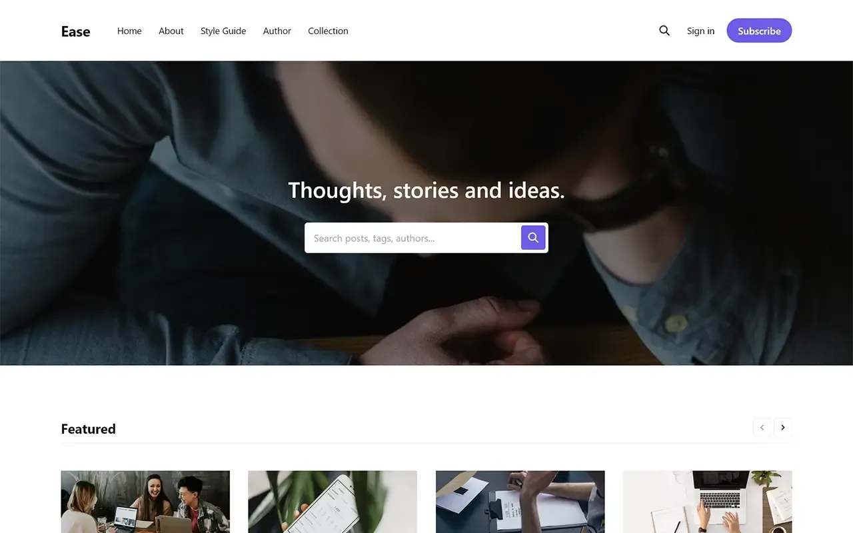Open the About page
Screen dimensions: 853x533
coord(171,31)
